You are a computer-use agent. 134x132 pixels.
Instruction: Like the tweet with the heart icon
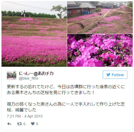[x=33, y=124]
